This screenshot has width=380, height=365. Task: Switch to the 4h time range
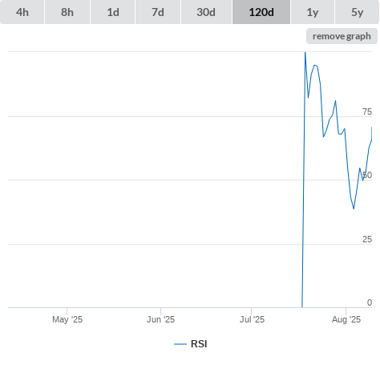(22, 12)
